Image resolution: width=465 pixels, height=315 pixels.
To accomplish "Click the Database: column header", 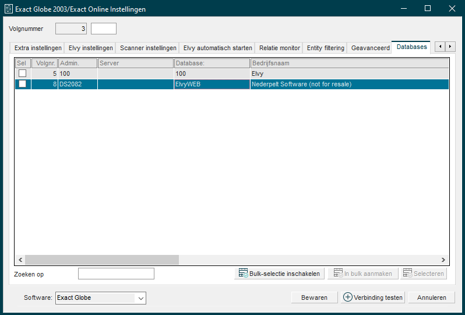I will tap(212, 63).
